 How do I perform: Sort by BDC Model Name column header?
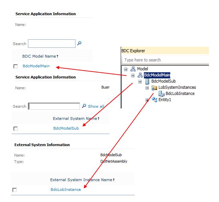pos(40,56)
